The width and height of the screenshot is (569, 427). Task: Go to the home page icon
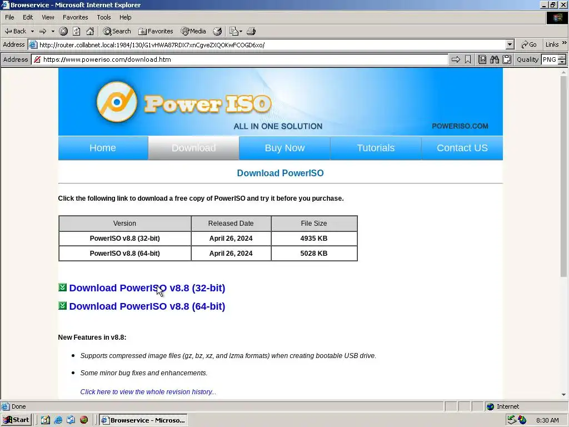[x=90, y=31]
